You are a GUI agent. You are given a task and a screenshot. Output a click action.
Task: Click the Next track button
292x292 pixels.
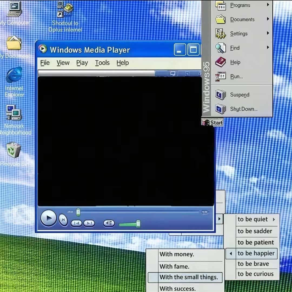(x=89, y=223)
